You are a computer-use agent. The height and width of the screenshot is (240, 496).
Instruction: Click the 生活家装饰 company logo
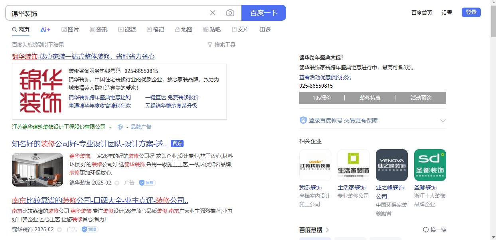click(353, 165)
